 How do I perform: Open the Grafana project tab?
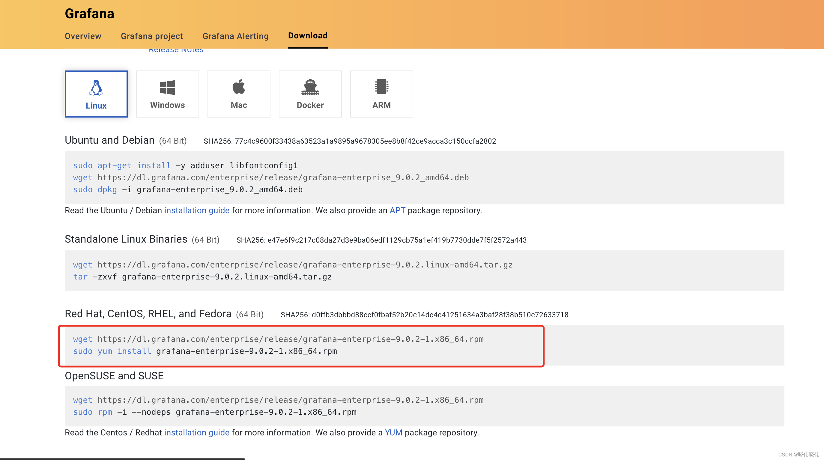pyautogui.click(x=152, y=36)
